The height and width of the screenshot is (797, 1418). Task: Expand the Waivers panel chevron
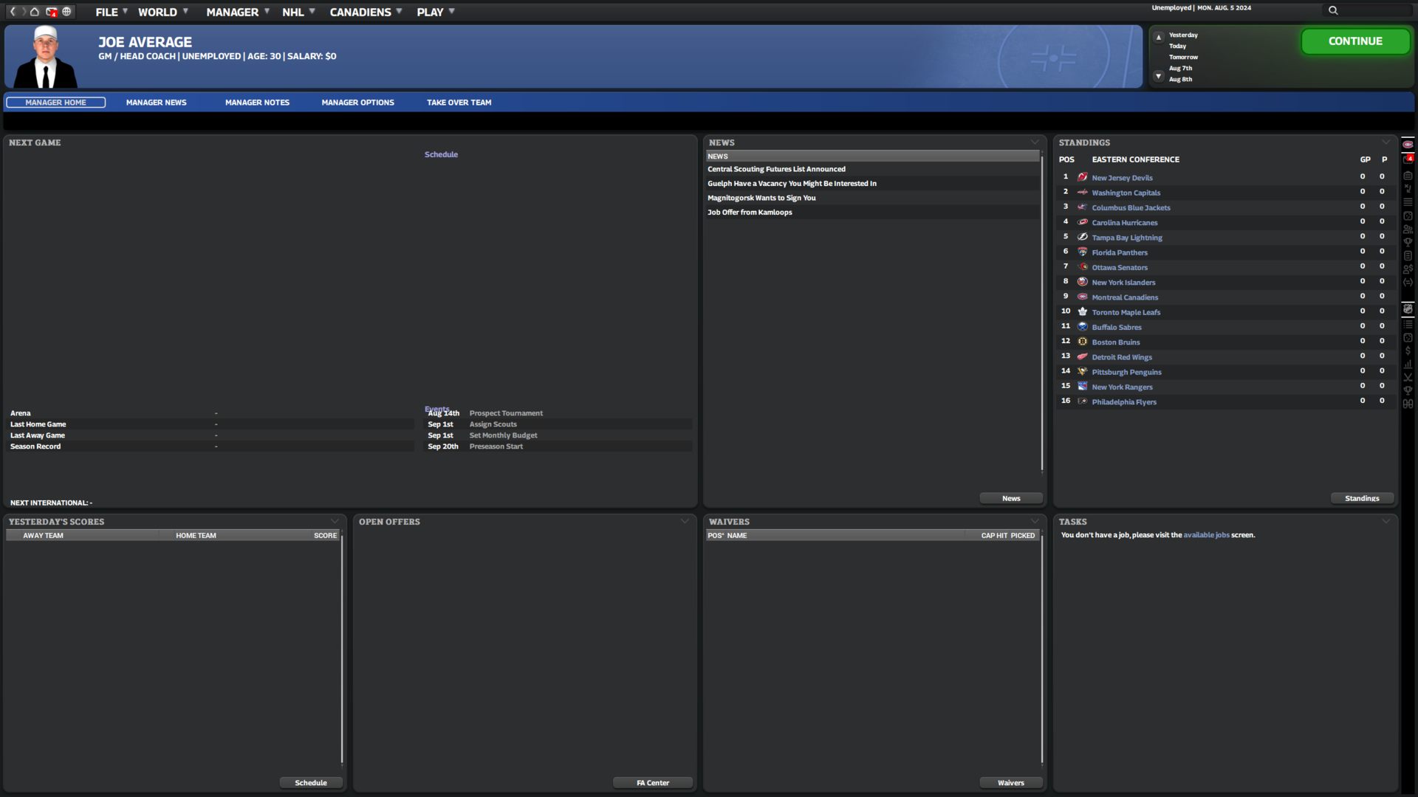[1035, 521]
